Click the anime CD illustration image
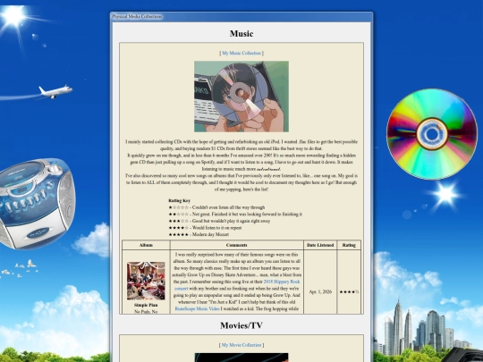This screenshot has height=362, width=483. click(x=241, y=97)
